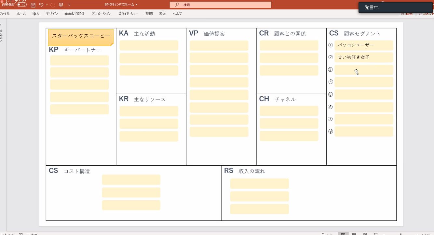Screen dimensions: 434x235
Task: Open the ヘルプ tab
Action: click(x=177, y=14)
